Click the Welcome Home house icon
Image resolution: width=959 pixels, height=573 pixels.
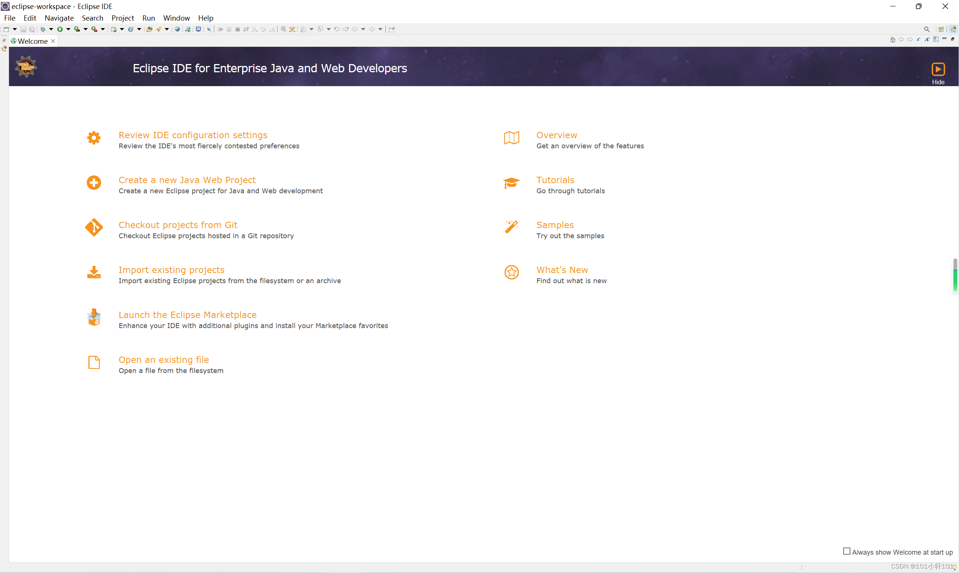(893, 39)
